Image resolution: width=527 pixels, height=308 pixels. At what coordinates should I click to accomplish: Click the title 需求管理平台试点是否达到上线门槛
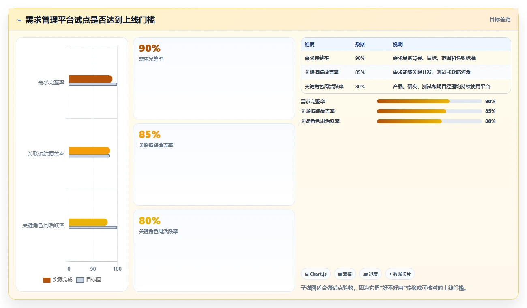90,20
